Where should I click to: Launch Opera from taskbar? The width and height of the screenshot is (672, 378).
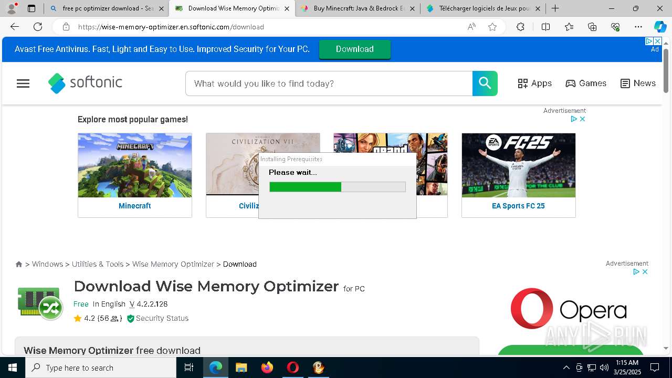[x=293, y=367]
